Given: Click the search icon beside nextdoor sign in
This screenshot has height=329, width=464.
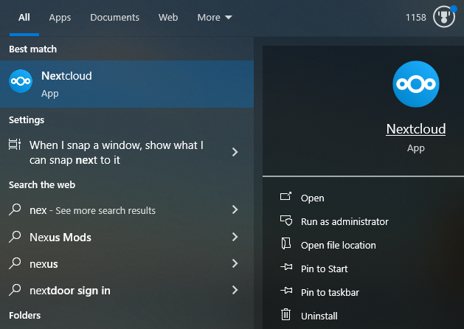Looking at the screenshot, I should [15, 290].
